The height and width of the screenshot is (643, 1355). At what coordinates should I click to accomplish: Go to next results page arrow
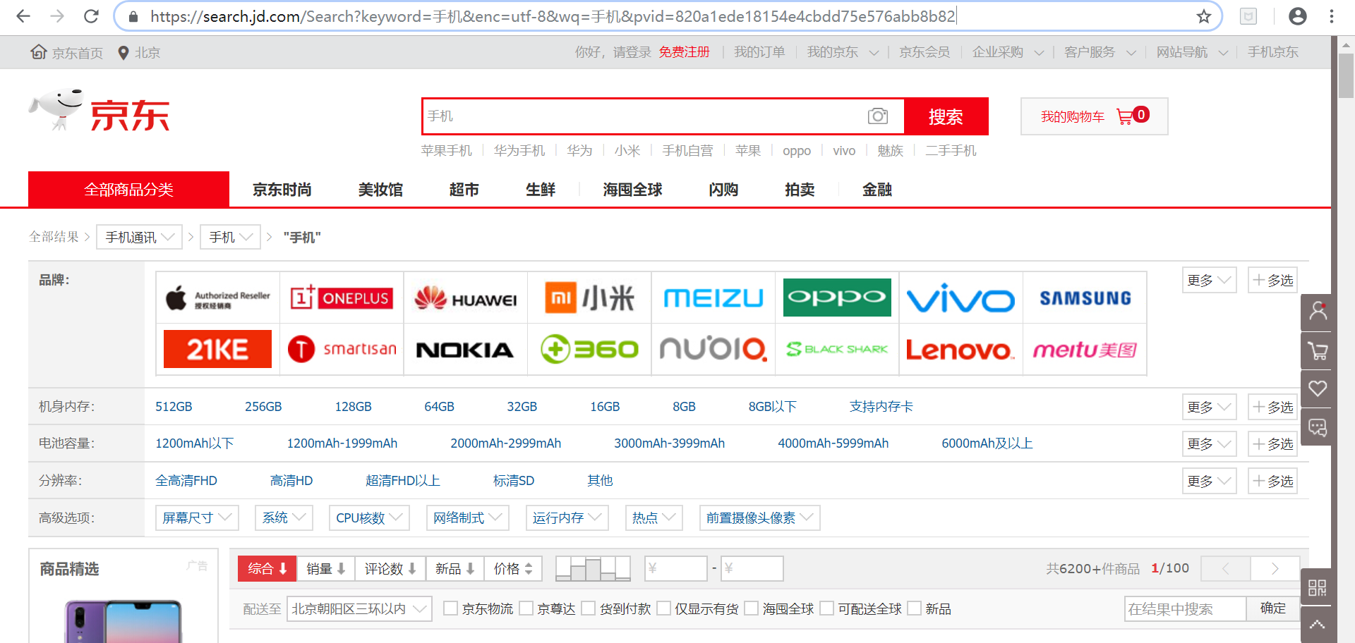click(x=1275, y=568)
